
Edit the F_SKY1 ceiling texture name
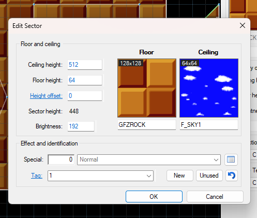(209, 125)
